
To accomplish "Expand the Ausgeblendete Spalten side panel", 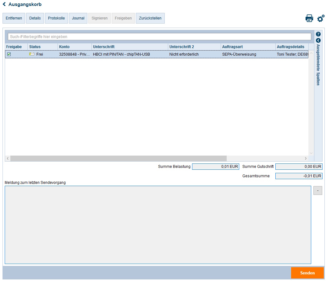I will (x=318, y=41).
